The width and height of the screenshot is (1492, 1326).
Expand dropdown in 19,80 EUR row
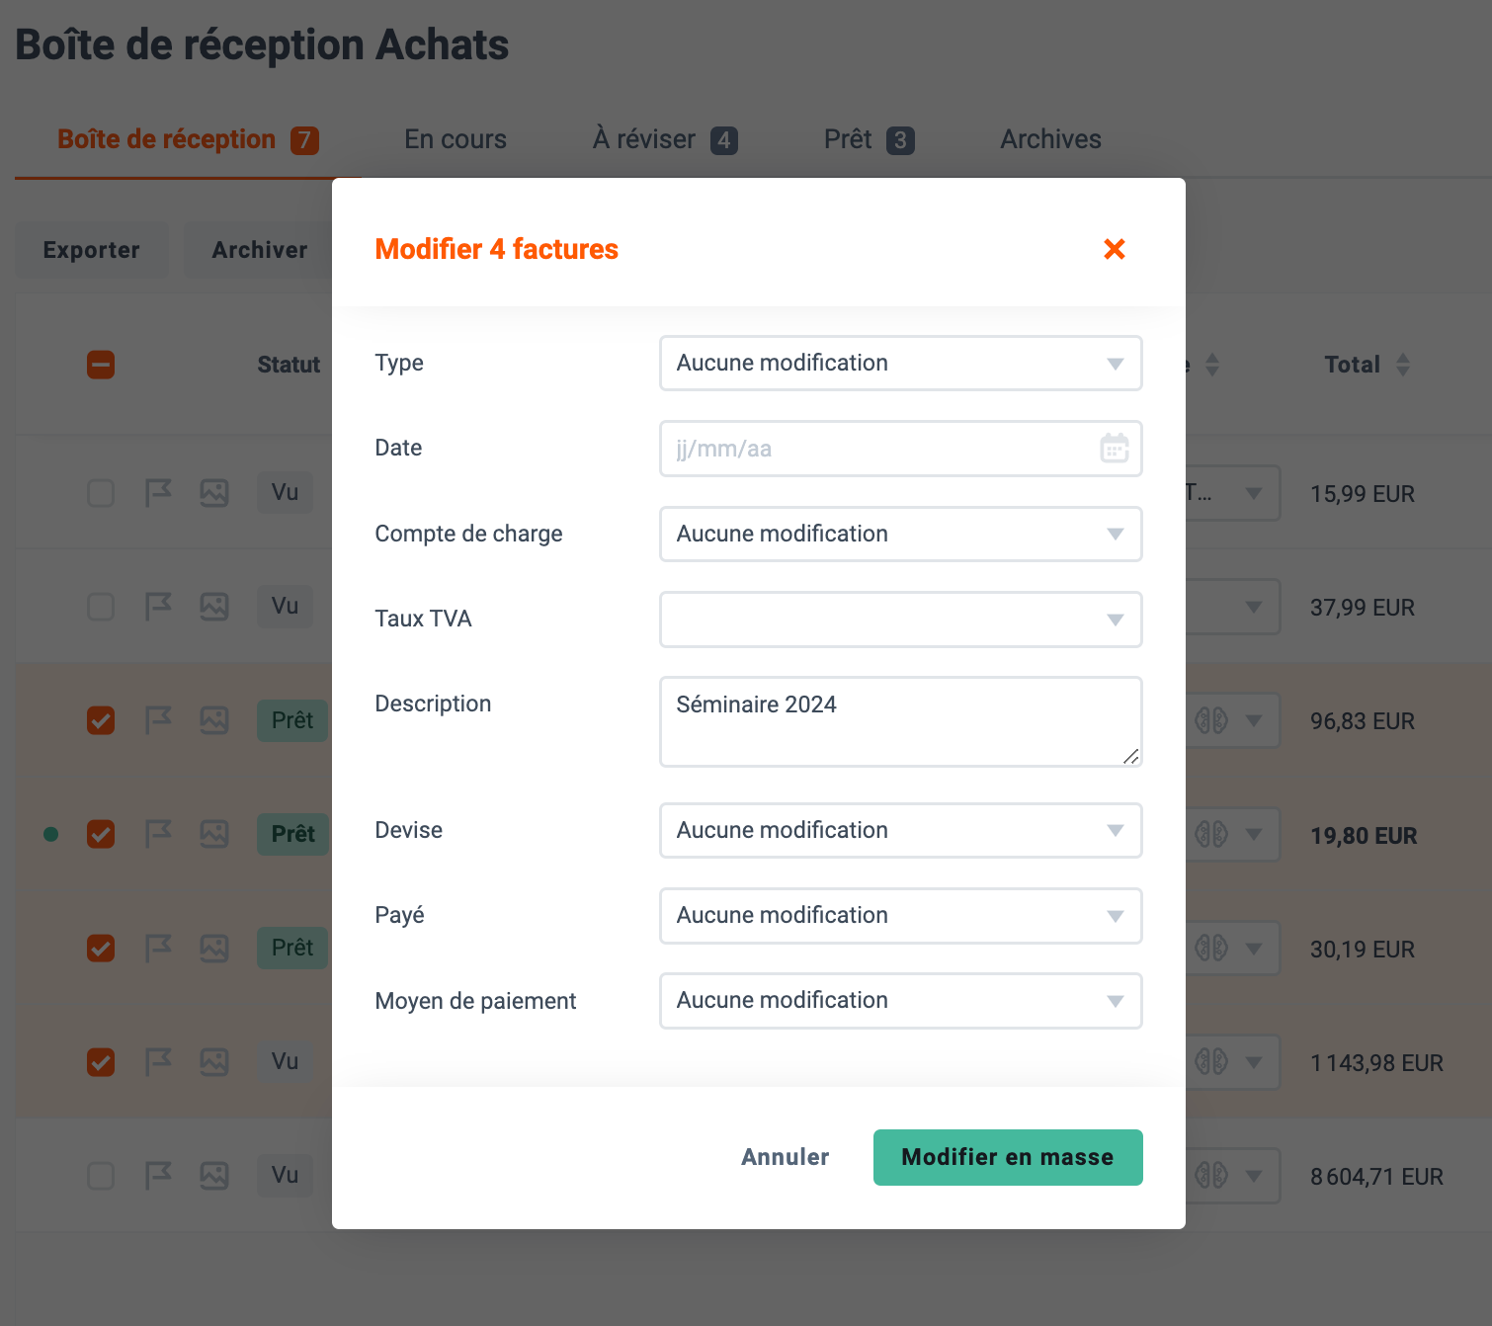pos(1254,835)
